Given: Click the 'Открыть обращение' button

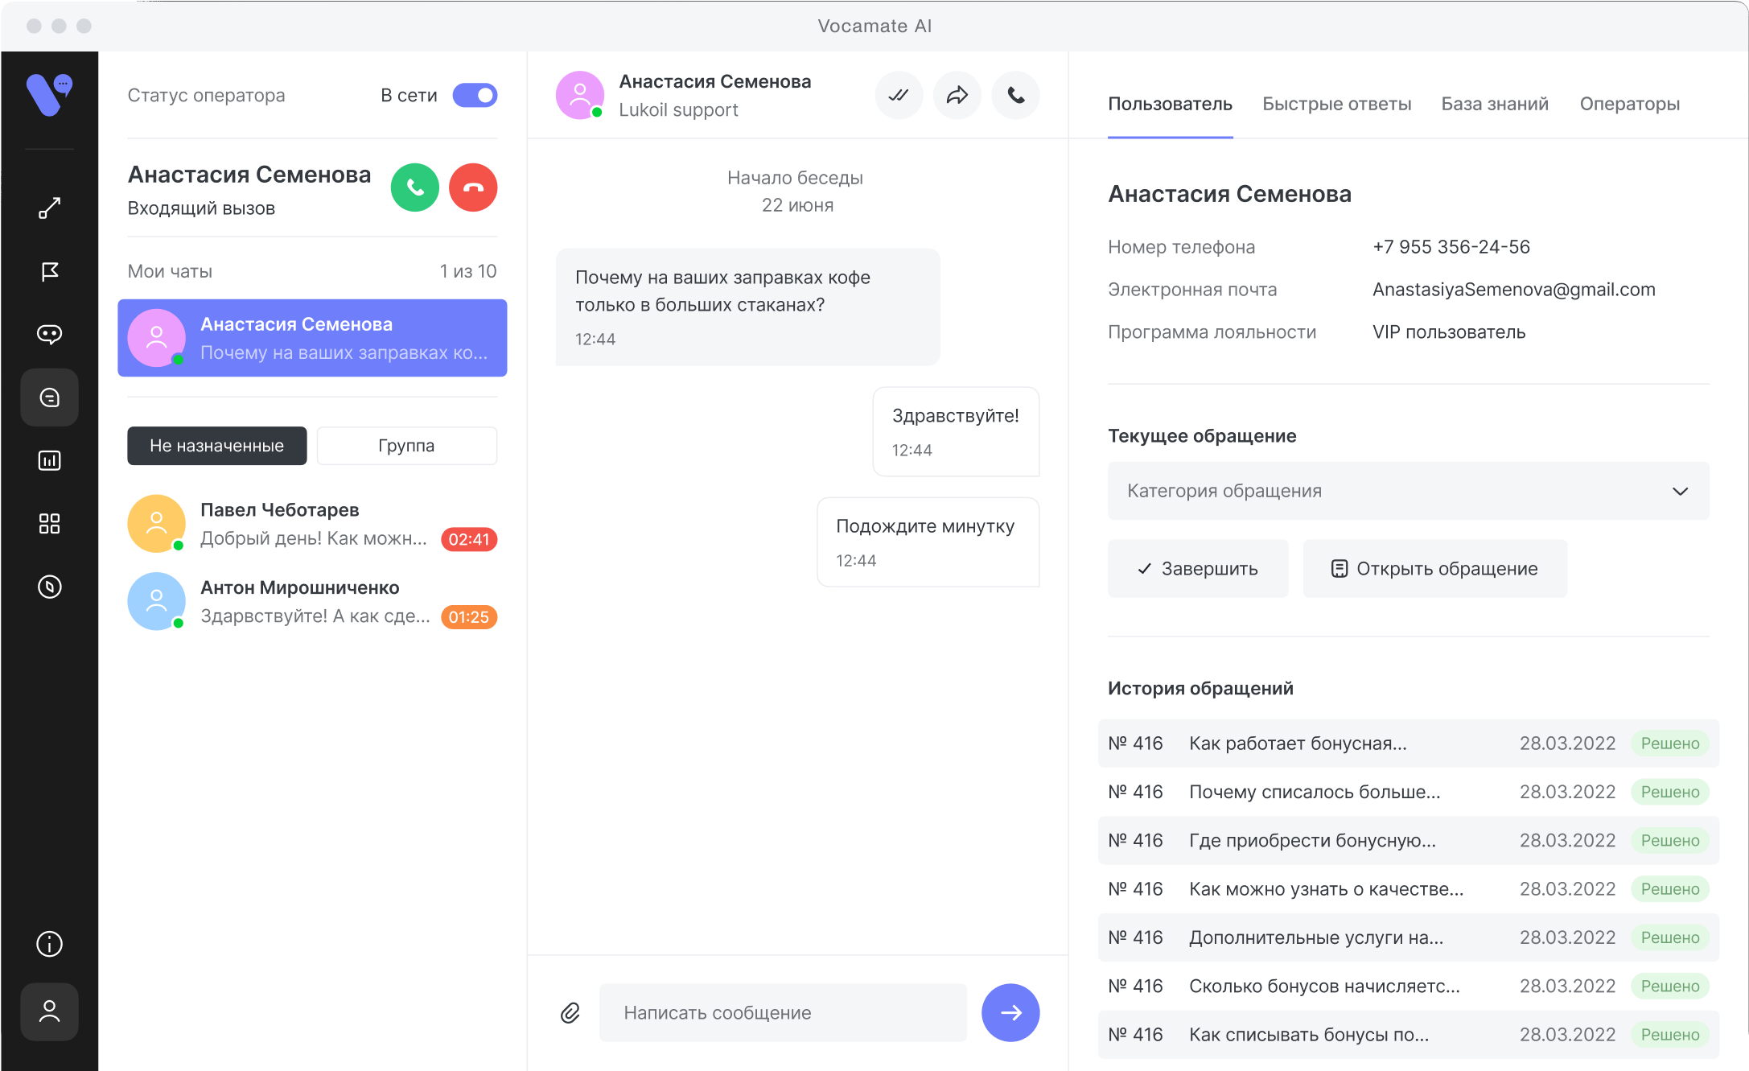Looking at the screenshot, I should [x=1434, y=569].
